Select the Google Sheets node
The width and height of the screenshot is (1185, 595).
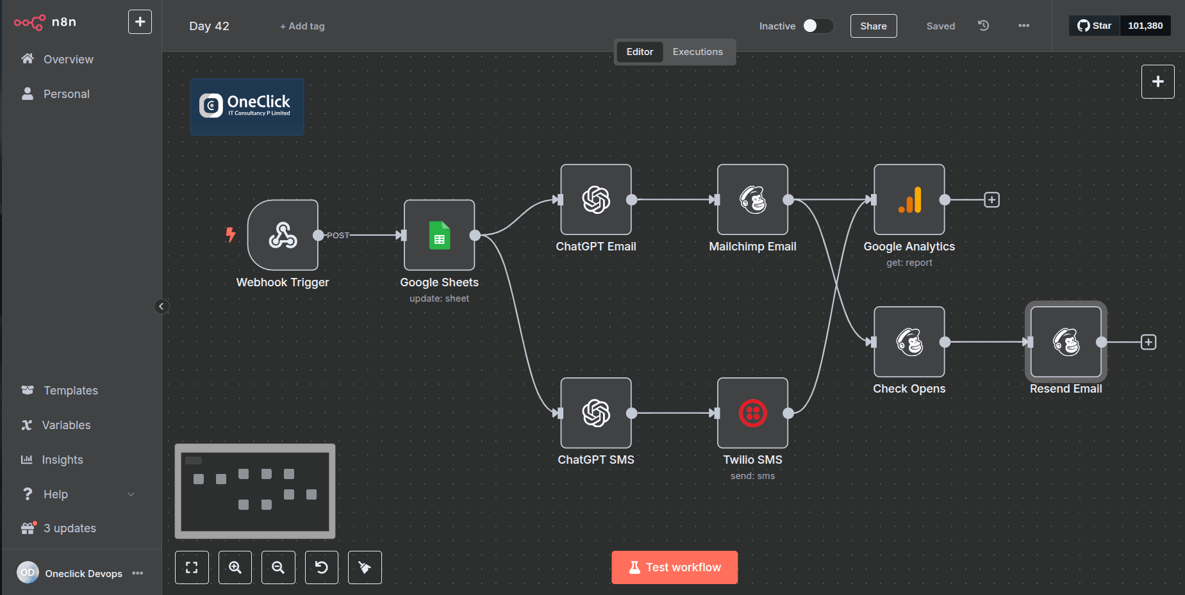[x=439, y=235]
